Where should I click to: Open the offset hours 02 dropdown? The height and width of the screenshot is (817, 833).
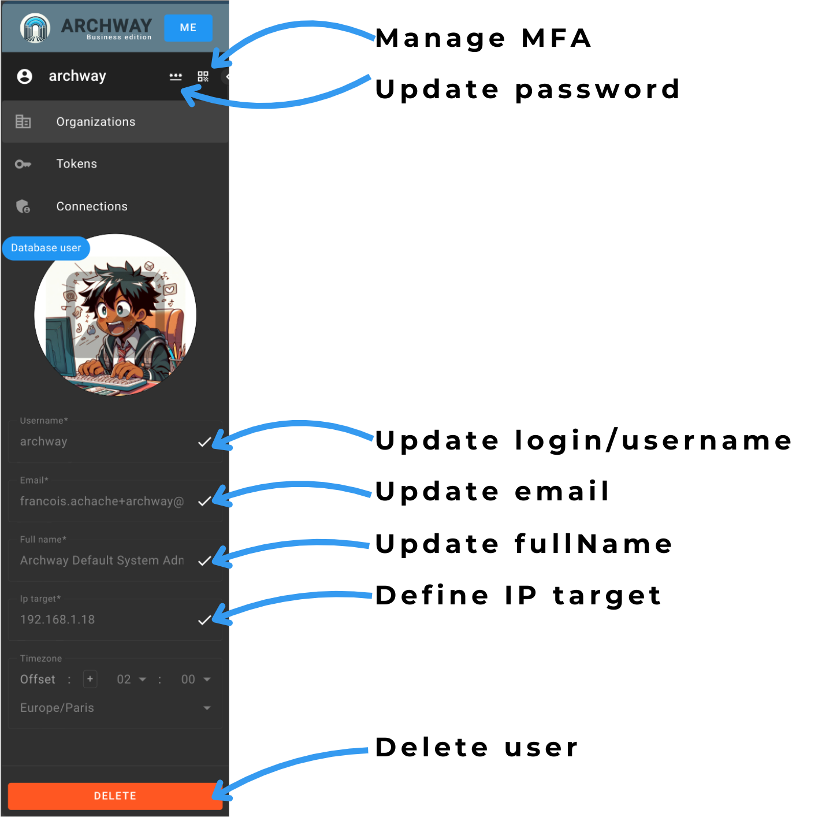(132, 679)
